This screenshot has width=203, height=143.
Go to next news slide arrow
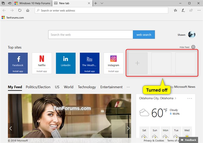click(128, 128)
